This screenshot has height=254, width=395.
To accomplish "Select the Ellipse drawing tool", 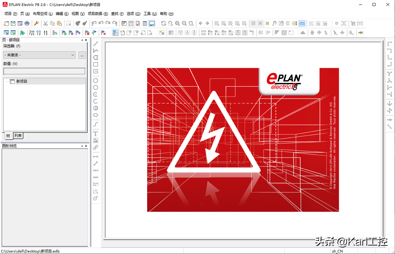I will [96, 115].
